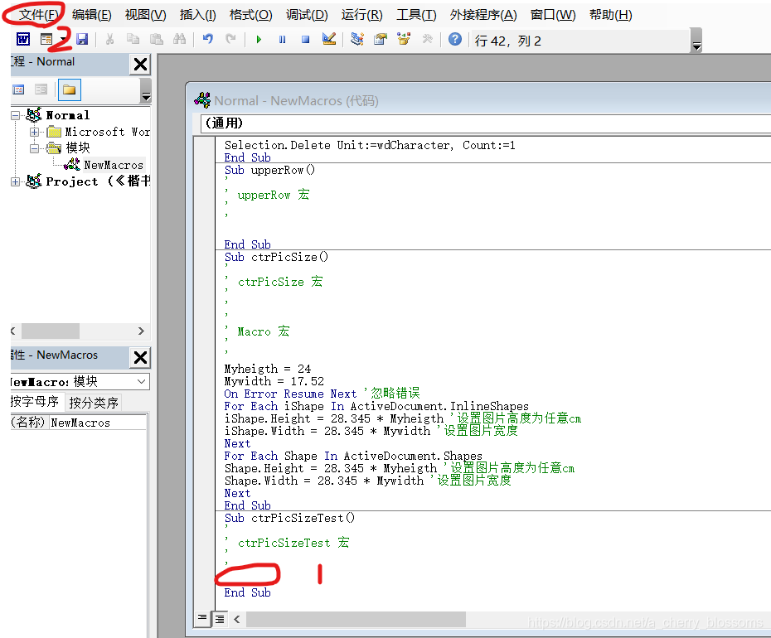The height and width of the screenshot is (638, 771).
Task: Expand the Project (《楷书 tree node
Action: [16, 181]
